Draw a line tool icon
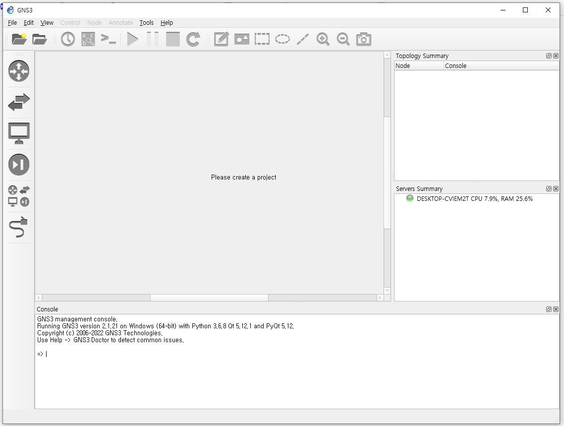Image resolution: width=564 pixels, height=426 pixels. pos(302,39)
